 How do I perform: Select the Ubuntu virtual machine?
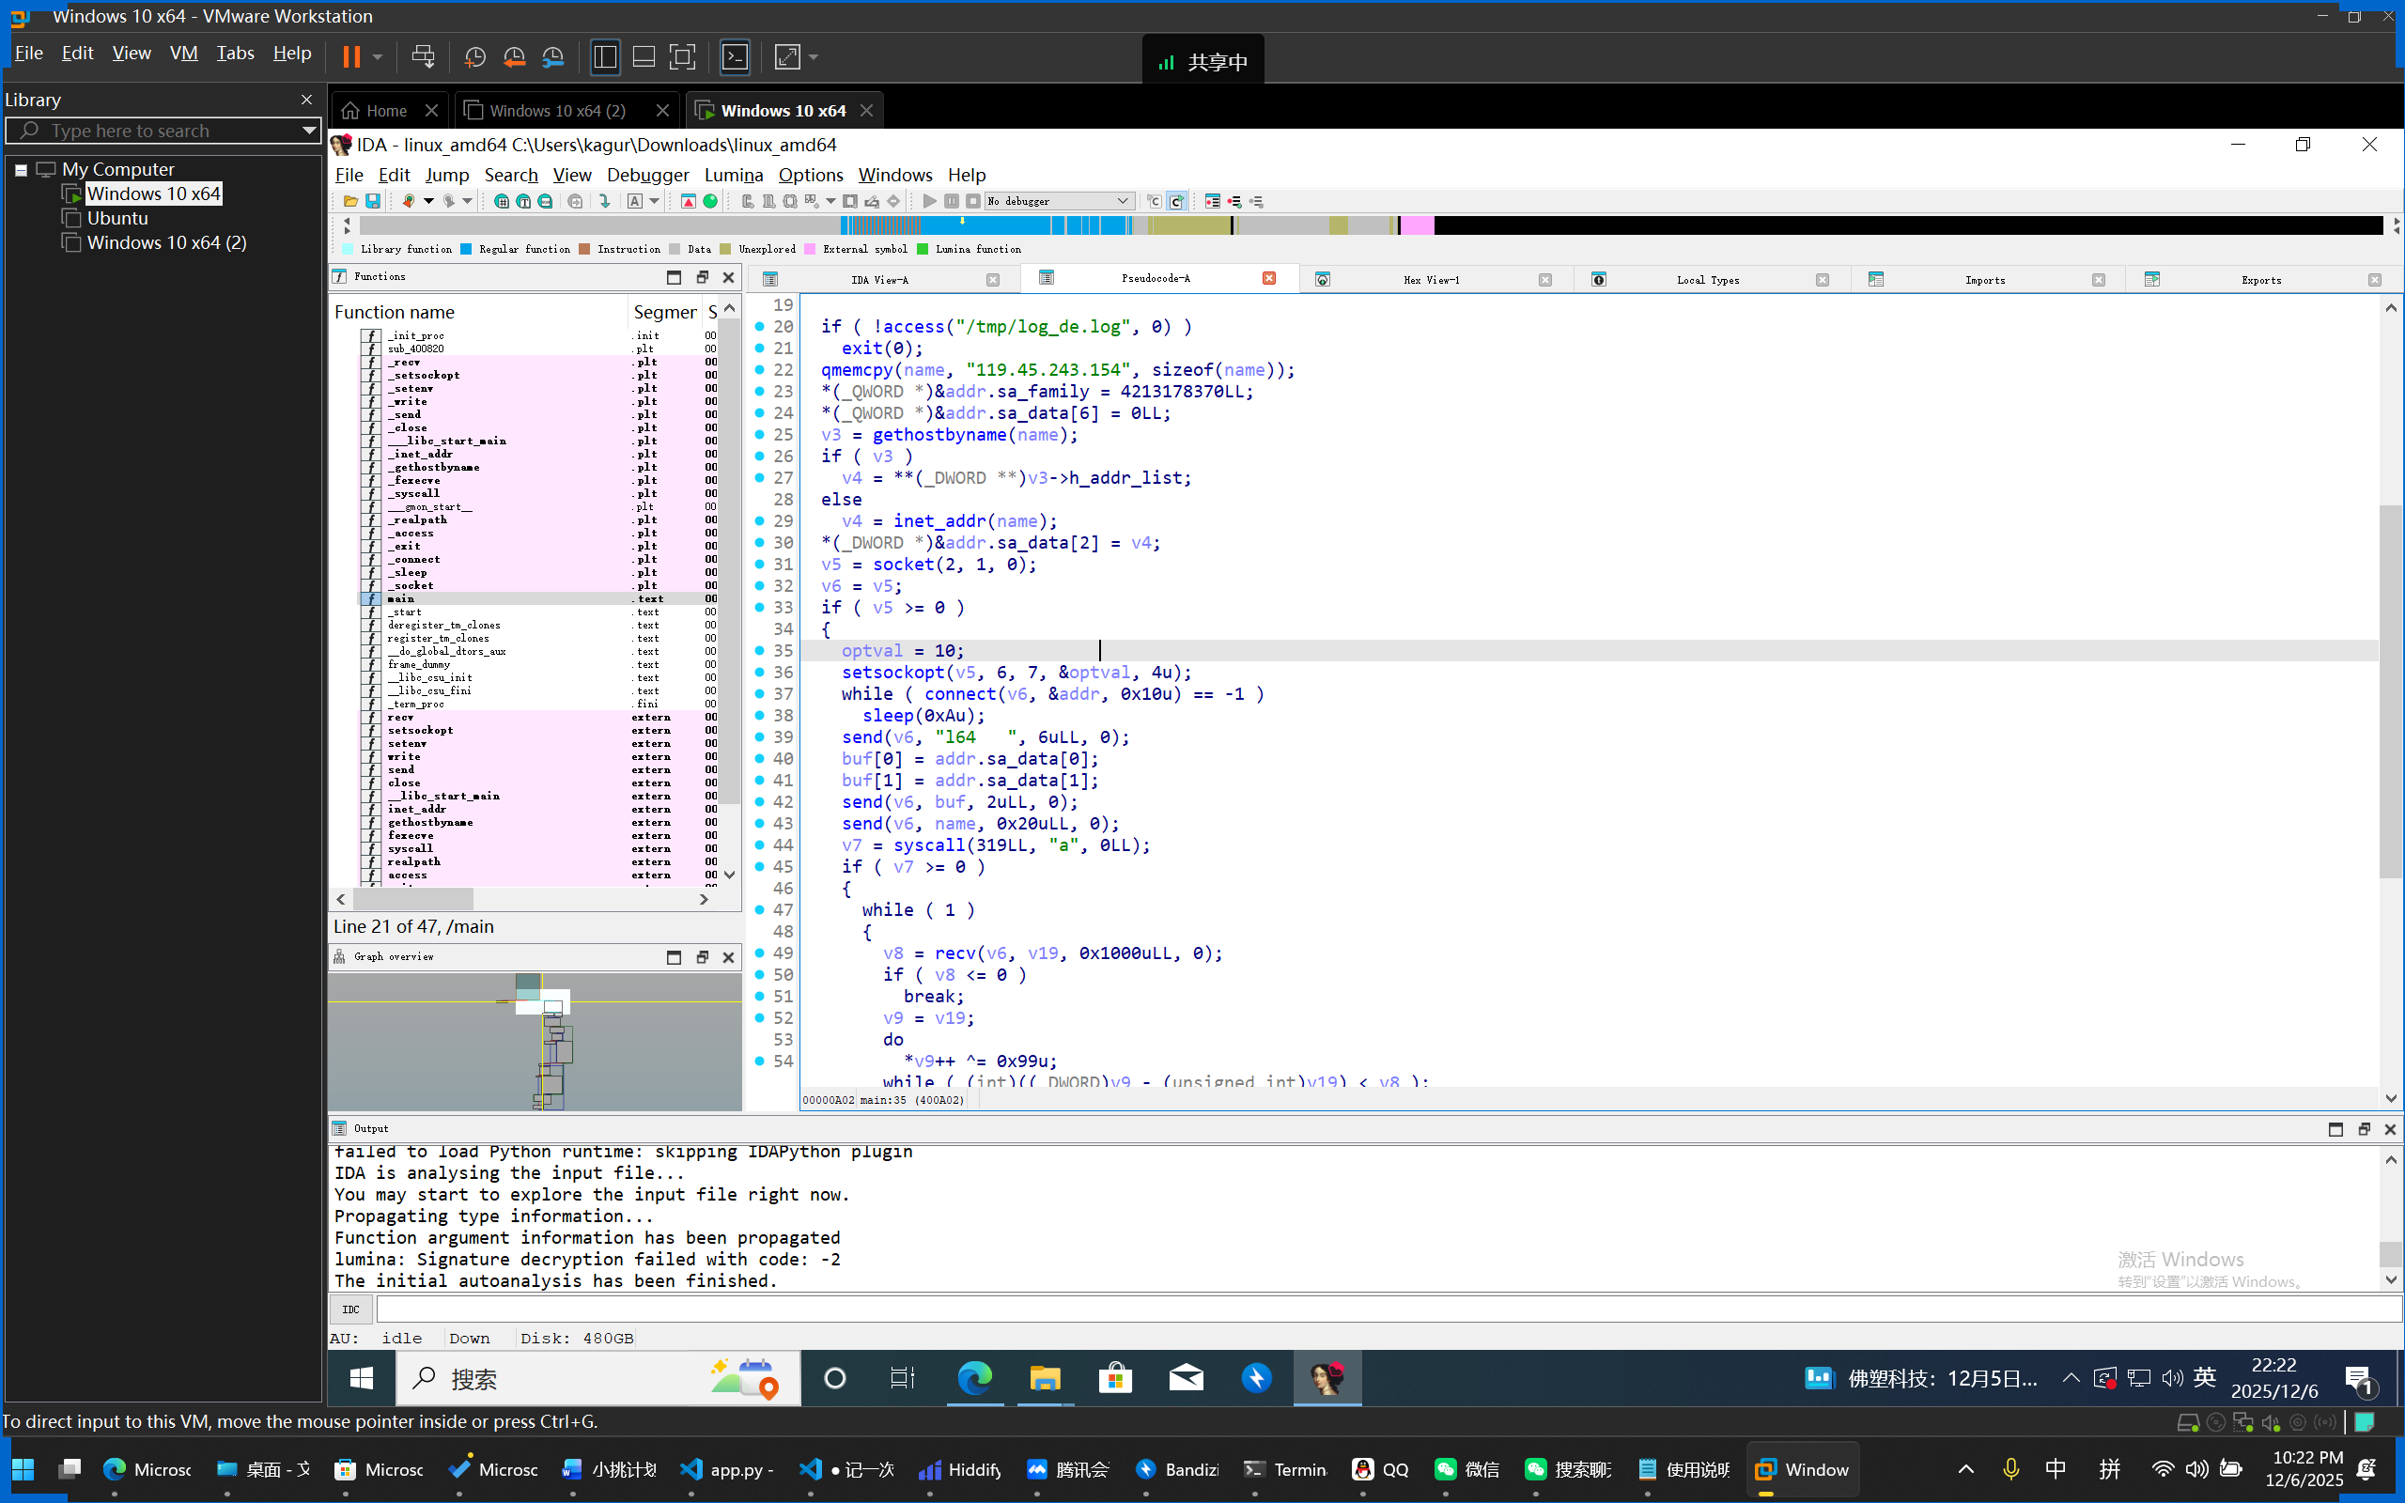pos(117,218)
